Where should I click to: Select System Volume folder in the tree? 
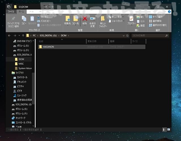pyautogui.click(x=23, y=68)
